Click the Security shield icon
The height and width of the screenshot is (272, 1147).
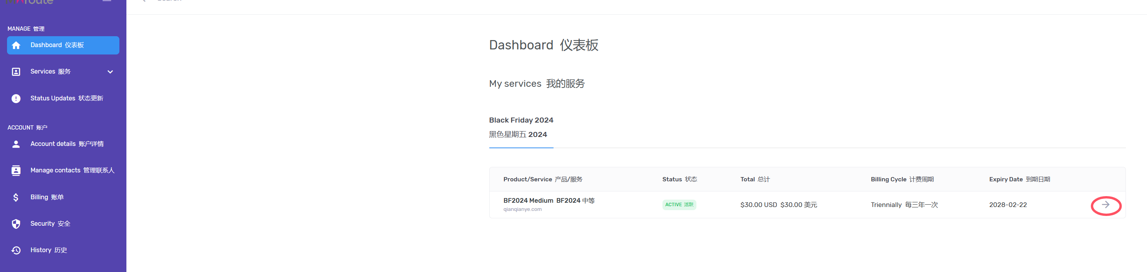tap(16, 224)
